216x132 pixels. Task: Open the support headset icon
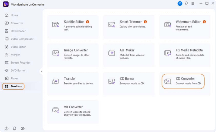coord(187,4)
